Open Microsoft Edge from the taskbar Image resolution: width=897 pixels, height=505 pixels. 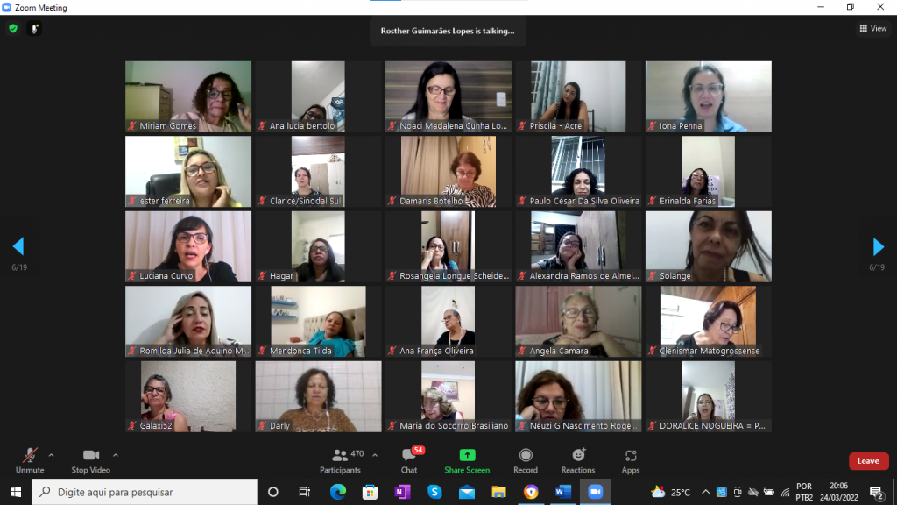click(x=338, y=492)
